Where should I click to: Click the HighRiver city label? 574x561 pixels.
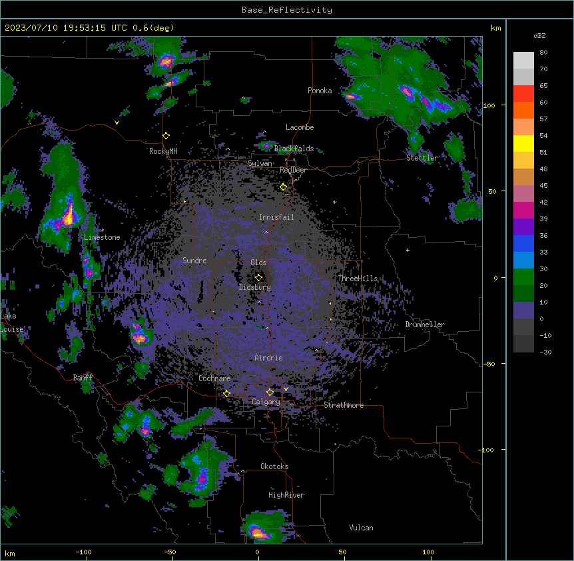286,495
